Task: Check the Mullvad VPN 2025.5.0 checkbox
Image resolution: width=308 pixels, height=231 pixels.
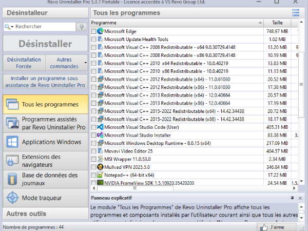Action: click(x=94, y=167)
